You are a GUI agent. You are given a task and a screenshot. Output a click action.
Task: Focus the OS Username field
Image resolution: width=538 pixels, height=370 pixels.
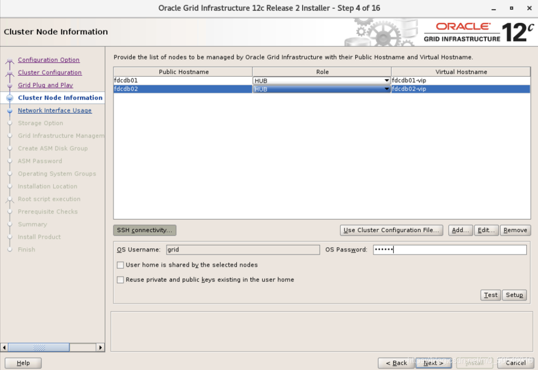(x=243, y=250)
